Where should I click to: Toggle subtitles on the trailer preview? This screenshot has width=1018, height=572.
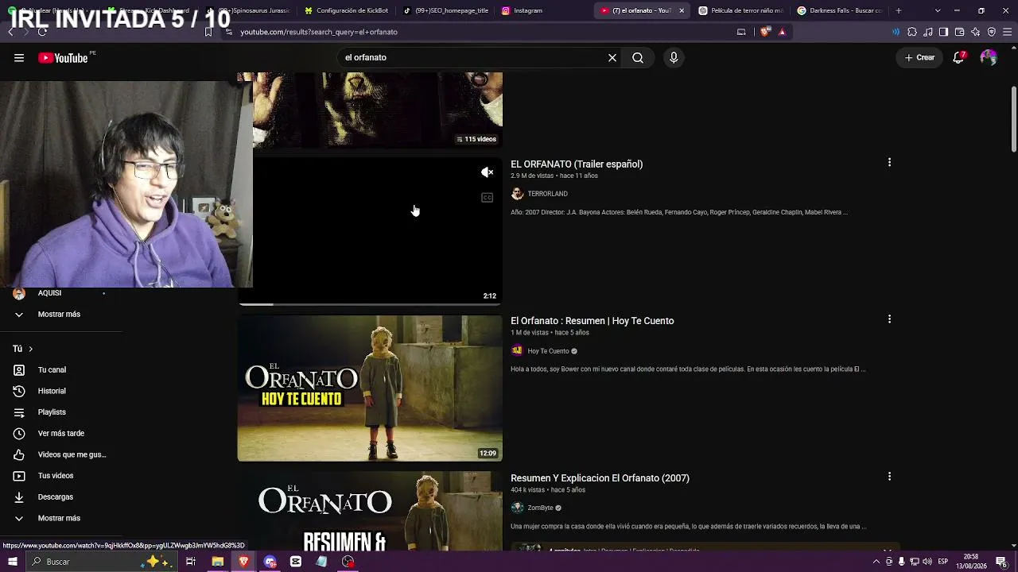(x=487, y=198)
